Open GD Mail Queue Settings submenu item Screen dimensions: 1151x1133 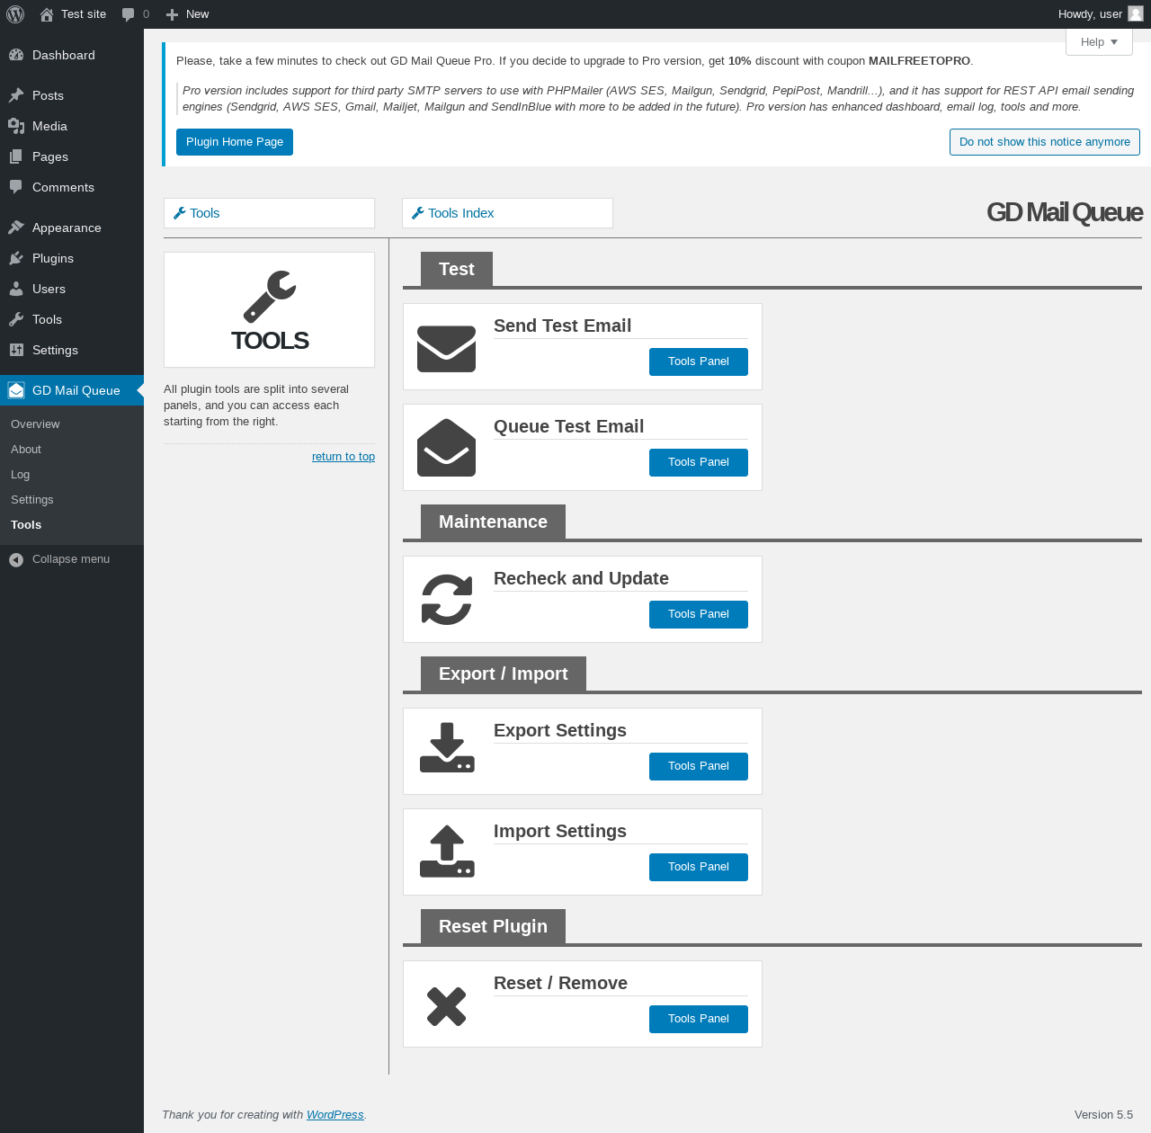pyautogui.click(x=72, y=500)
